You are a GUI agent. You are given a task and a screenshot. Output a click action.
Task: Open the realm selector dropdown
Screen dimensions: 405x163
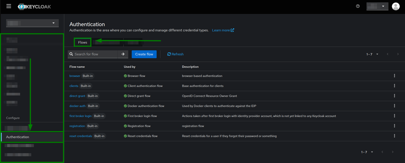32,23
